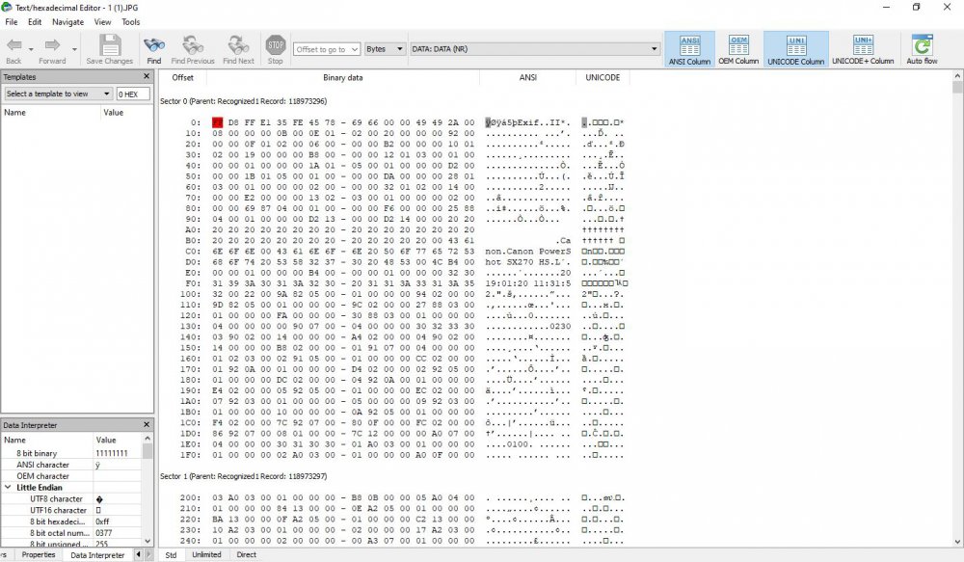The width and height of the screenshot is (964, 562).
Task: Click the offset C0: row label
Action: point(193,251)
